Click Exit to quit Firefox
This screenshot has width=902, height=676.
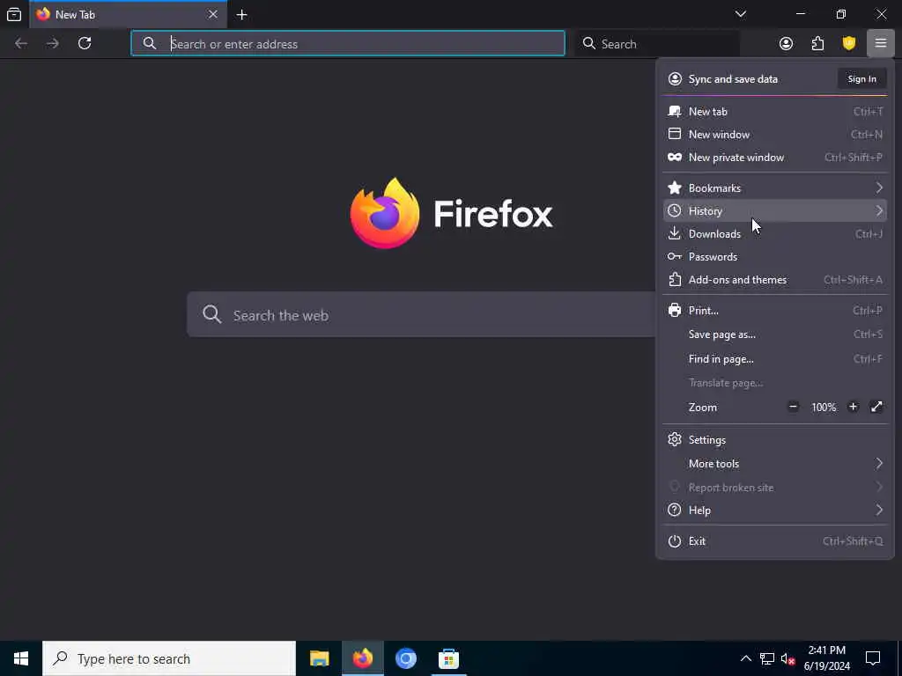[775, 541]
